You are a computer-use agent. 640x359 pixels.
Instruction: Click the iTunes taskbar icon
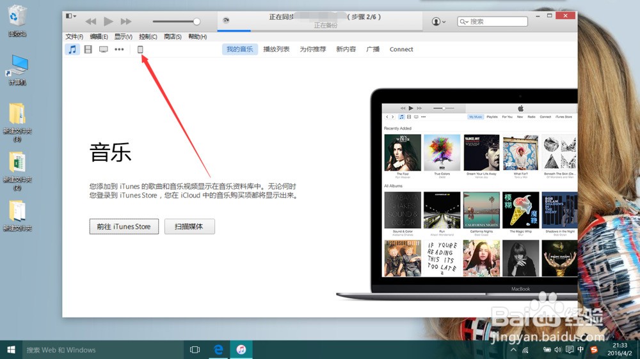click(241, 349)
